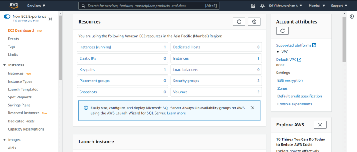Click Learn more in the banner
357x152 pixels.
176,113
